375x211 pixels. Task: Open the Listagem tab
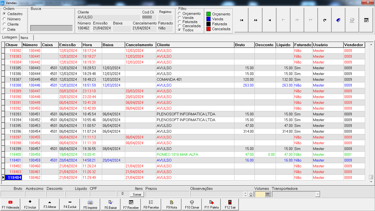(x=10, y=37)
